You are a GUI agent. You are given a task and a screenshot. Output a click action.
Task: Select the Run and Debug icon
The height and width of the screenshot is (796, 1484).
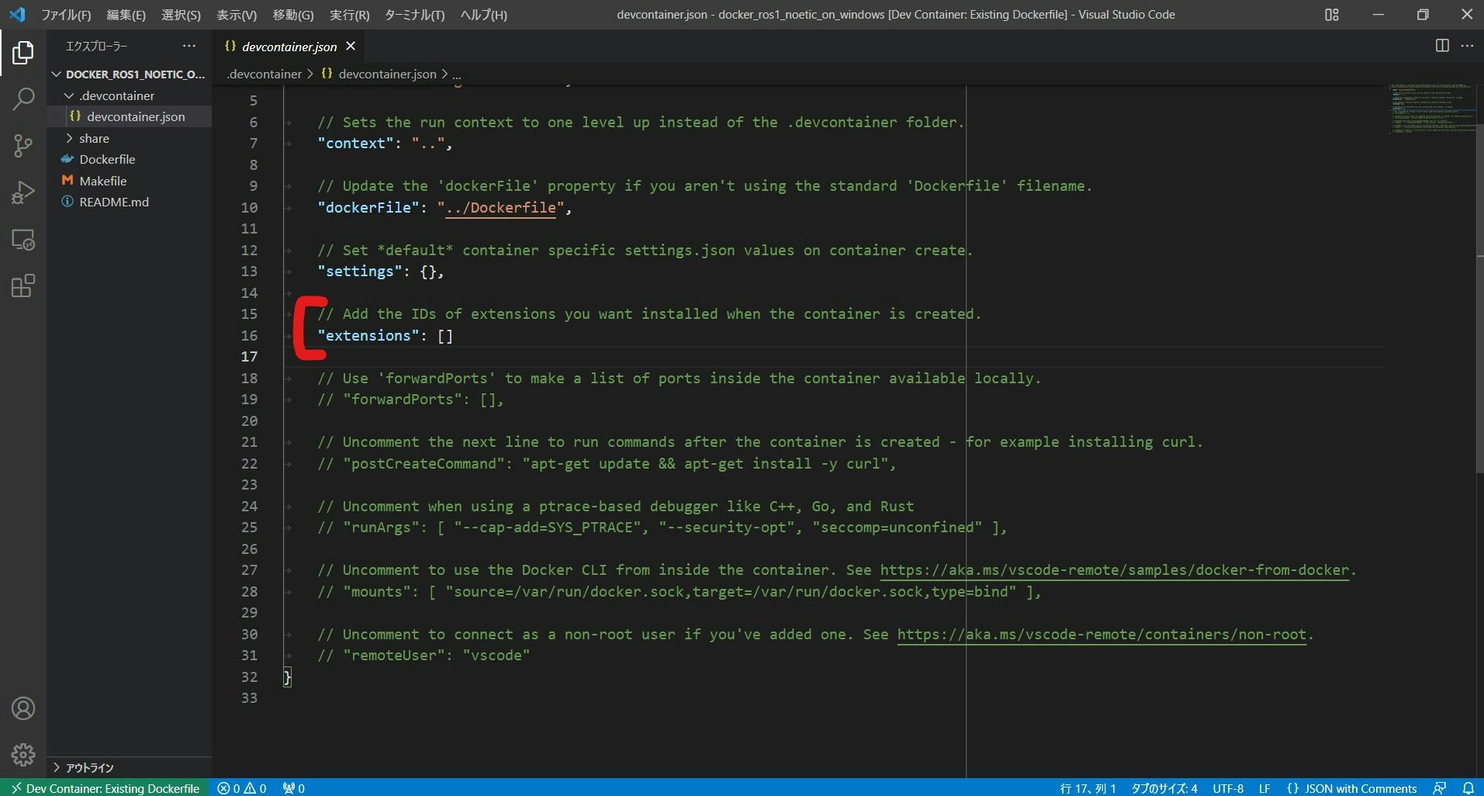click(x=23, y=192)
